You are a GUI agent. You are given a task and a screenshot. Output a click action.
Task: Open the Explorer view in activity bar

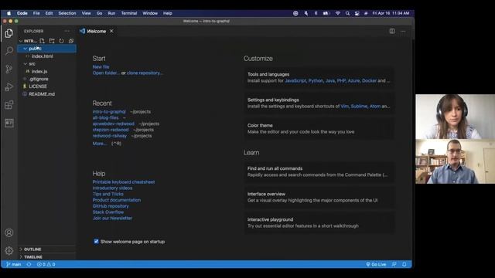tap(9, 33)
